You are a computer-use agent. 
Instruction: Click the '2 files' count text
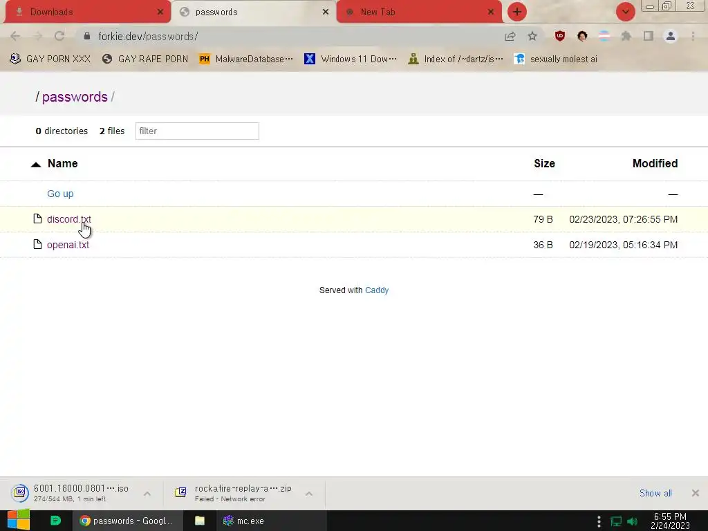coord(112,131)
